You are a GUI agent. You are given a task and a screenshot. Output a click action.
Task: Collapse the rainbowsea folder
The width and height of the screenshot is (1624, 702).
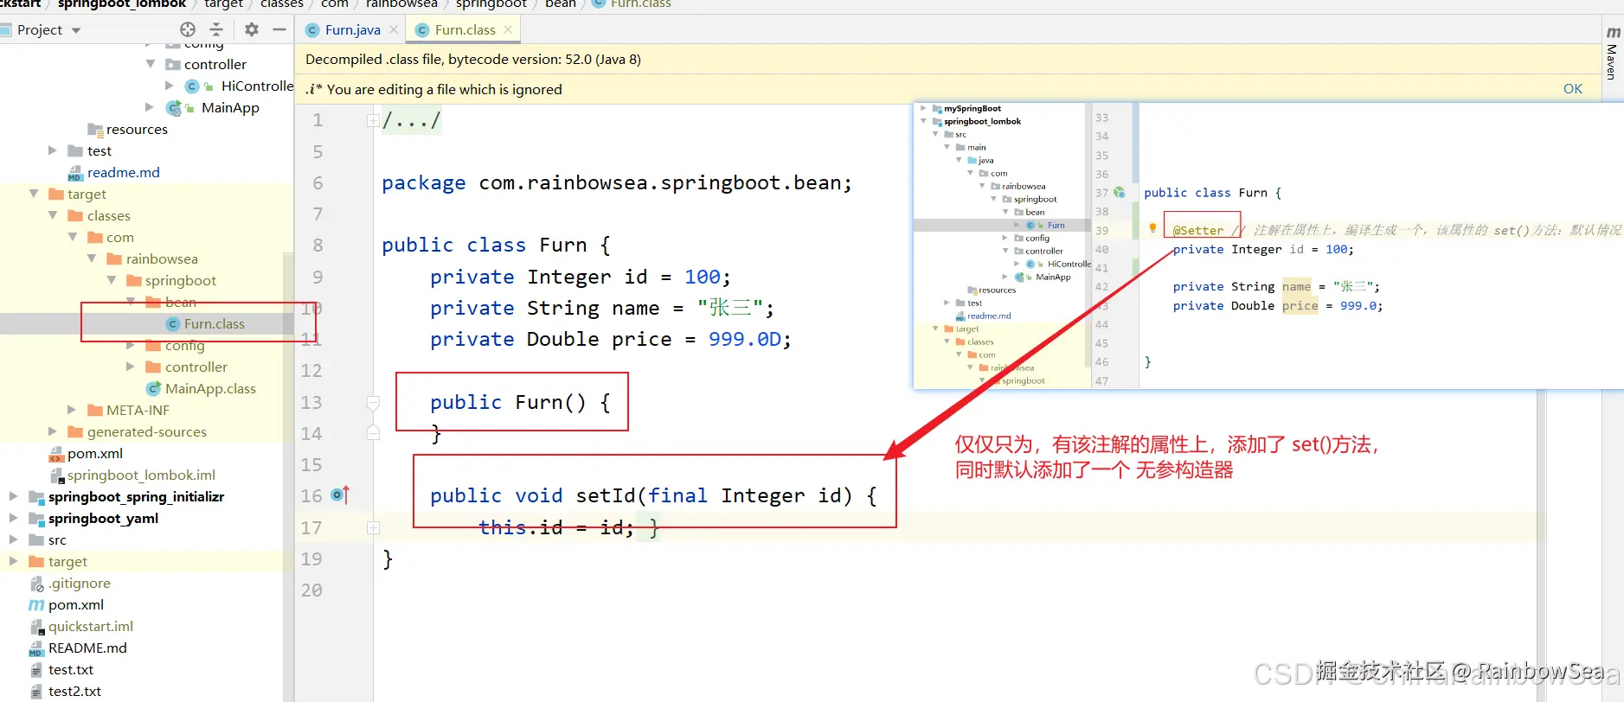pos(92,258)
